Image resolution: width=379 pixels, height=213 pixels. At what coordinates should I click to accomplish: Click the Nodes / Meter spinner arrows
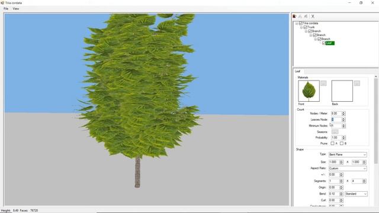pyautogui.click(x=343, y=113)
